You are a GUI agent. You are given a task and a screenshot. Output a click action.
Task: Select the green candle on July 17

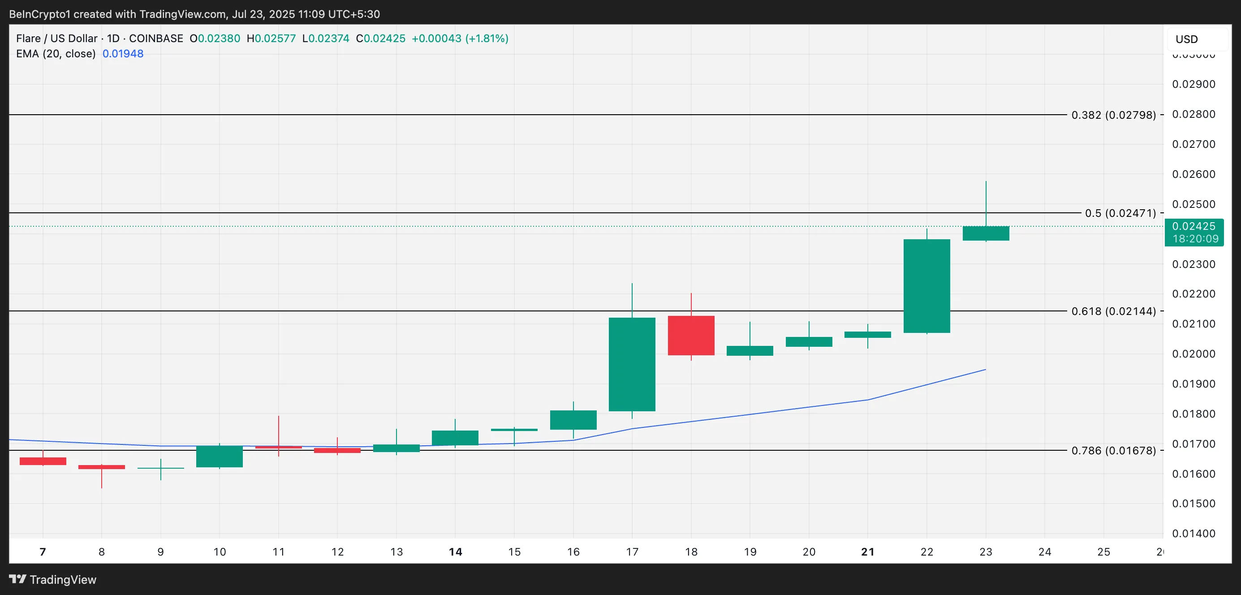point(632,364)
